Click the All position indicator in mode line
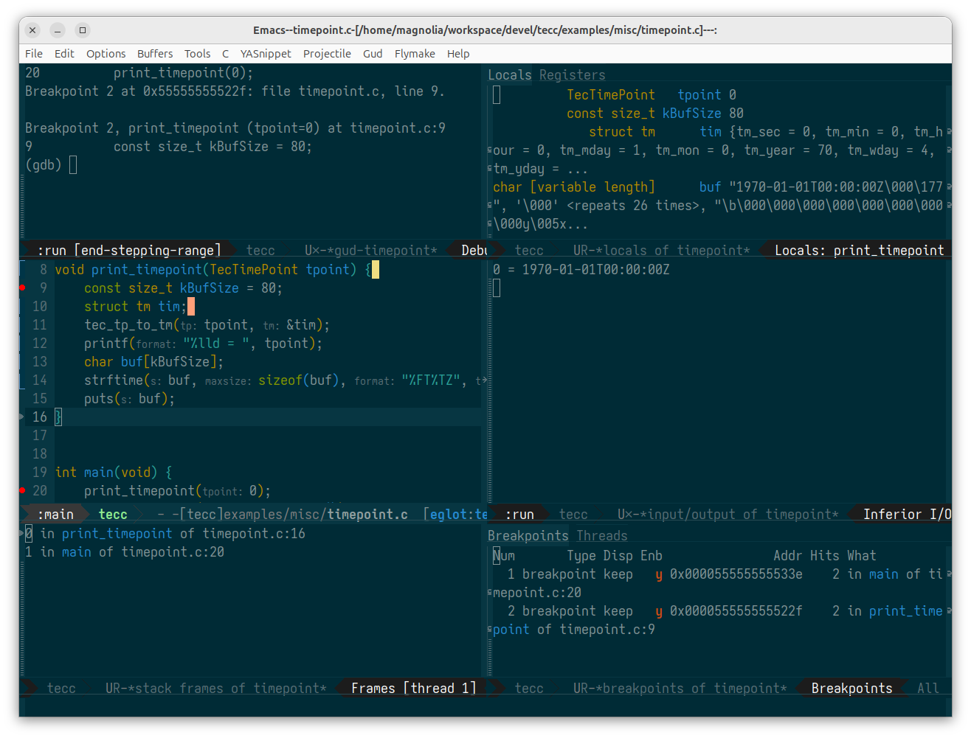This screenshot has width=971, height=738. click(x=928, y=689)
